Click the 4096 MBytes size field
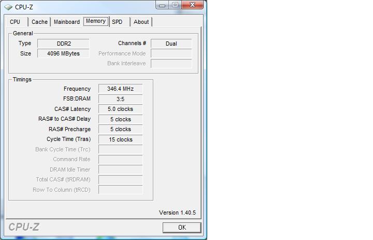 pyautogui.click(x=64, y=53)
